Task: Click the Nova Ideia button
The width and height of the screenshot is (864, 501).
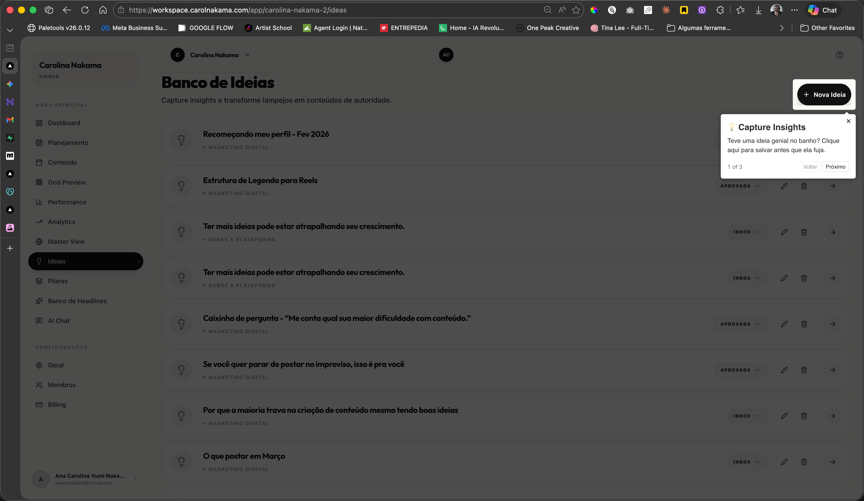Action: [824, 94]
